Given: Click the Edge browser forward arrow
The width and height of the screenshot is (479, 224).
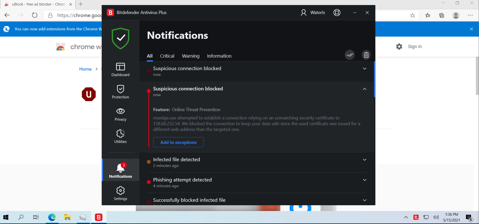Looking at the screenshot, I should point(21,15).
